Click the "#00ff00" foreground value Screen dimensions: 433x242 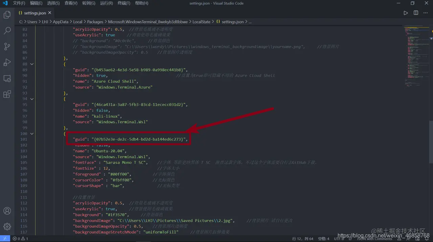[118, 174]
